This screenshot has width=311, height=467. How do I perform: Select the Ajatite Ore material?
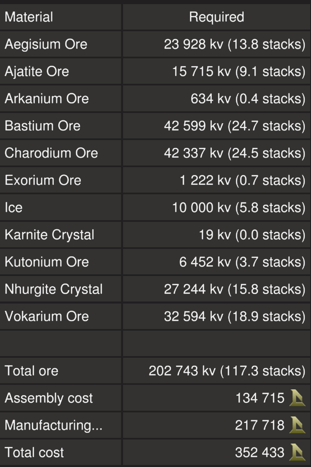tap(37, 71)
